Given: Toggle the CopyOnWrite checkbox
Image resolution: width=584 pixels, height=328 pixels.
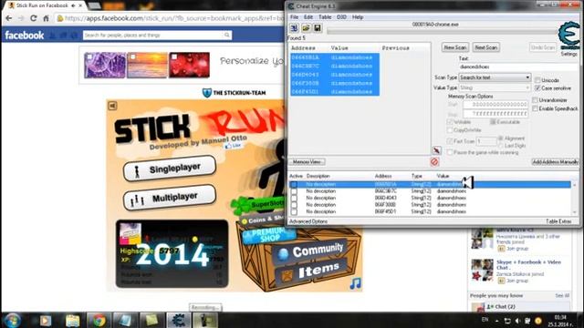Looking at the screenshot, I should click(450, 130).
